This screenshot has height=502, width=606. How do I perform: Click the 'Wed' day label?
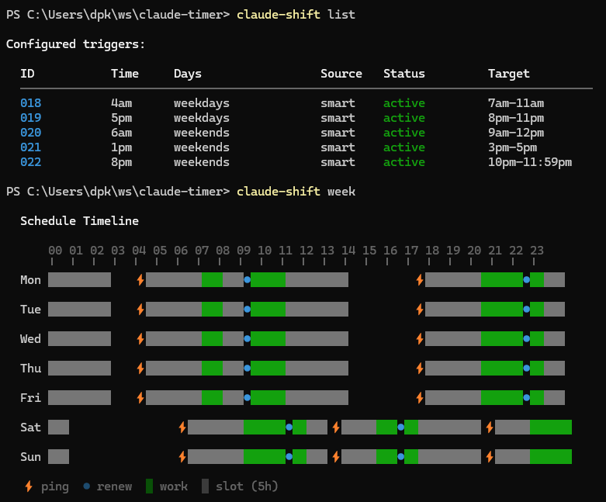[x=30, y=339]
